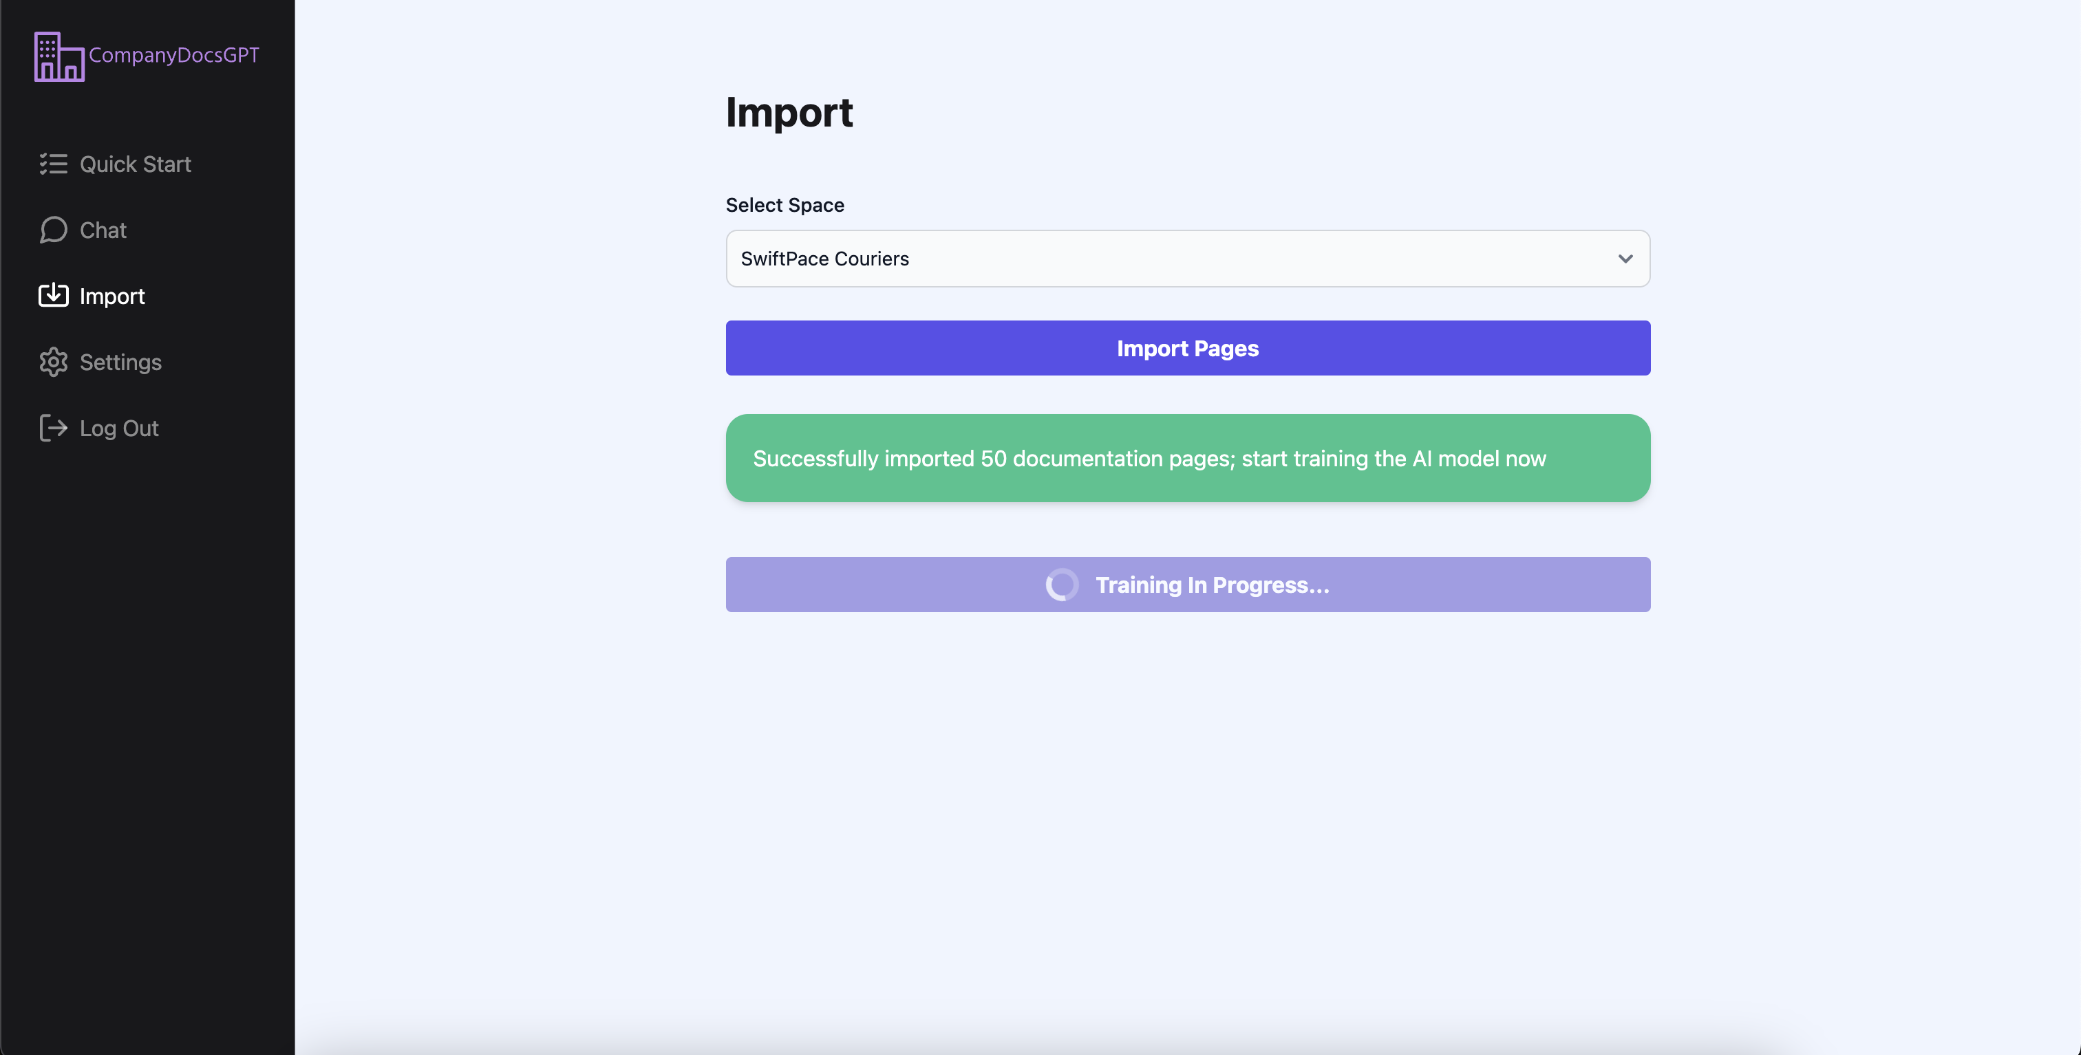Go to the Chat page
Screen dimensions: 2081x1055
click(103, 230)
